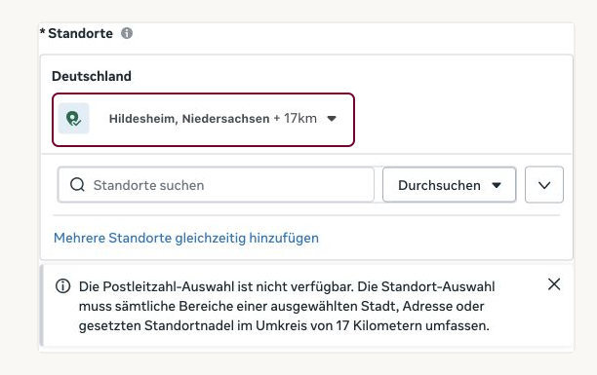Click the magnifier icon in search field
Screen dimensions: 597x375
tap(77, 185)
